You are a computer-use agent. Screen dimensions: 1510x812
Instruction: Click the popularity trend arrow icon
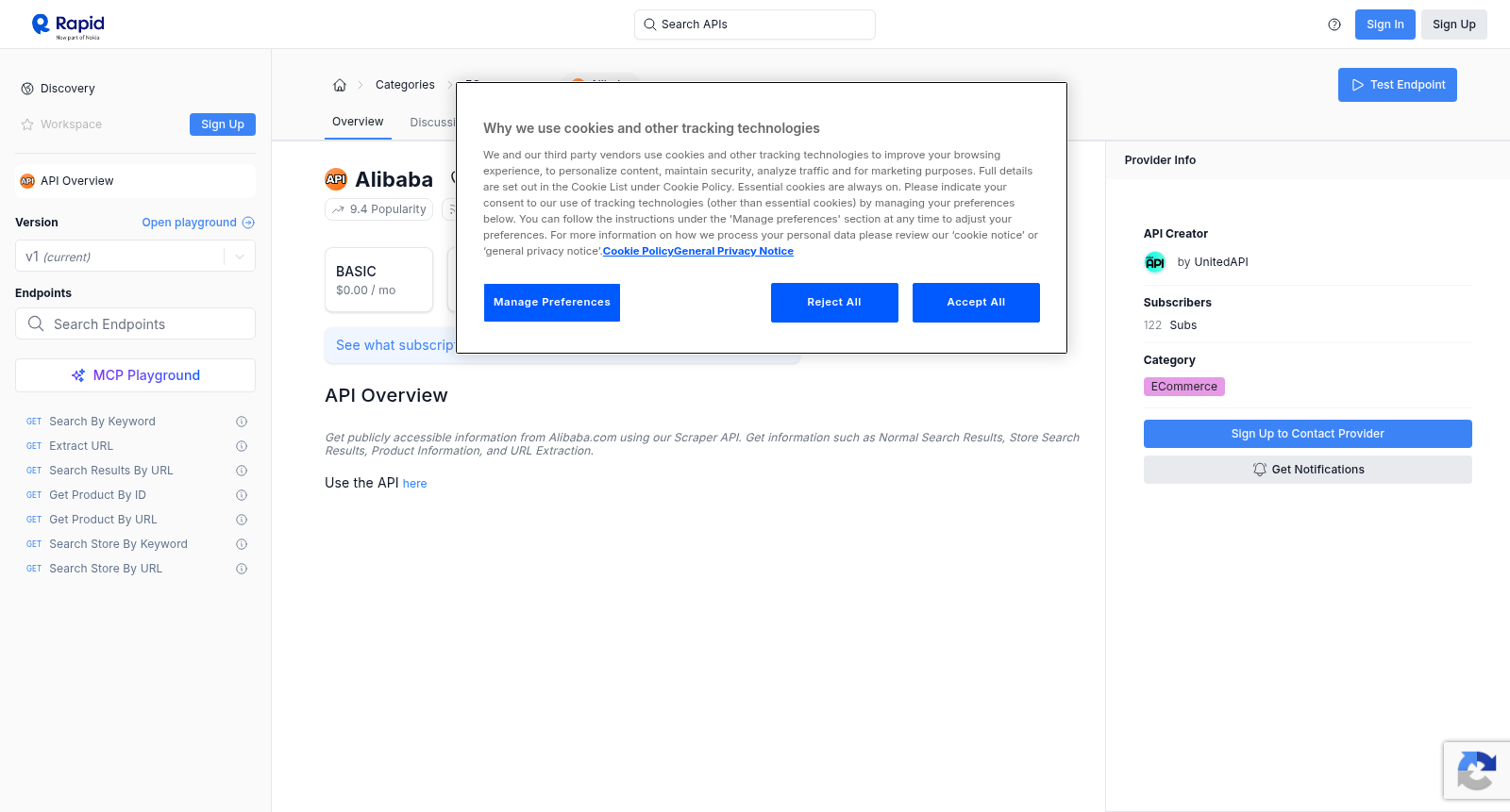tap(338, 209)
